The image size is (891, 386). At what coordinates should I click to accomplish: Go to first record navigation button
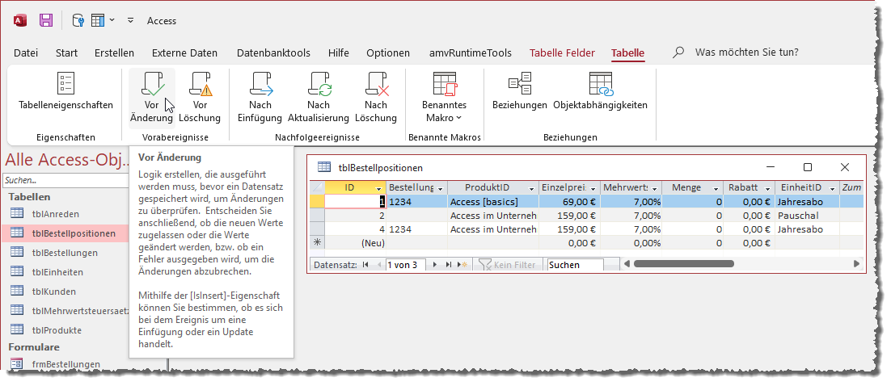click(365, 265)
